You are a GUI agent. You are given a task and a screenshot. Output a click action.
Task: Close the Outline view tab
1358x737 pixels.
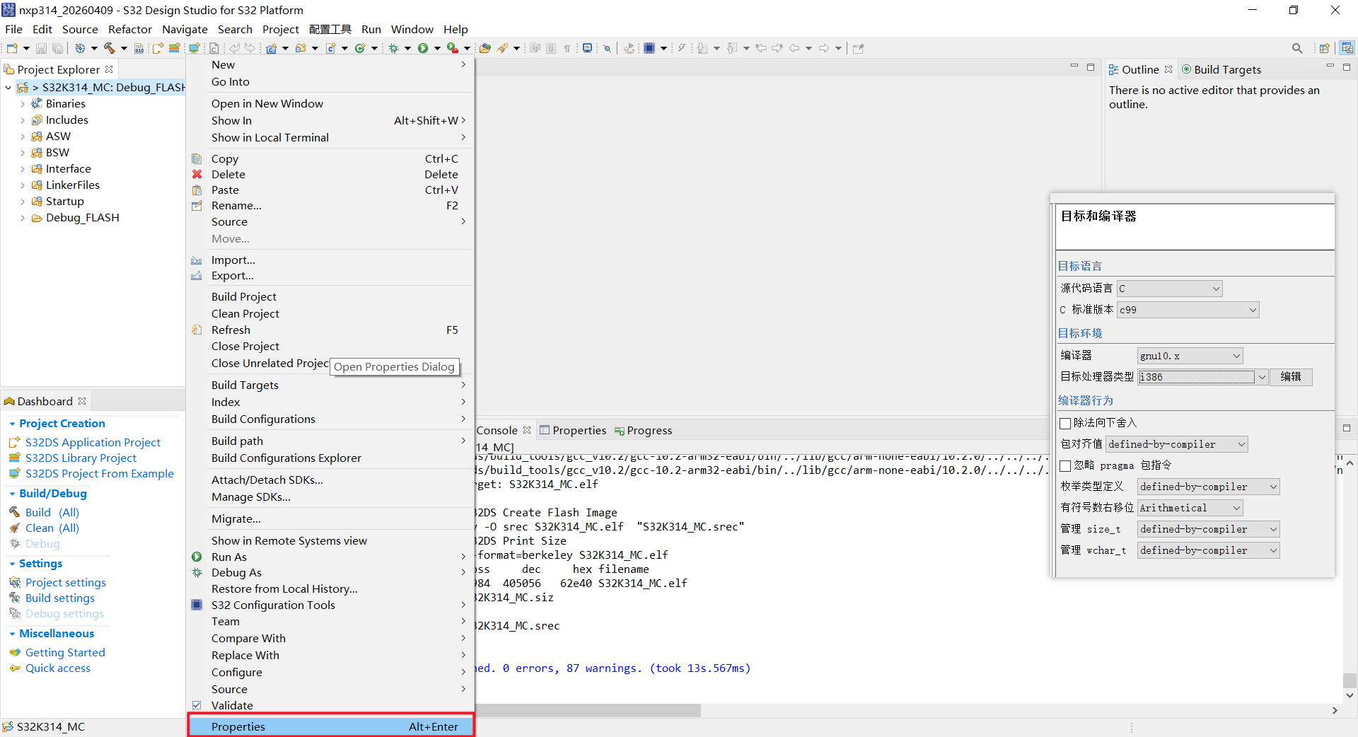[1168, 69]
